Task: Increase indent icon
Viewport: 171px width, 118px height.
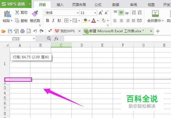Action: [x=140, y=13]
